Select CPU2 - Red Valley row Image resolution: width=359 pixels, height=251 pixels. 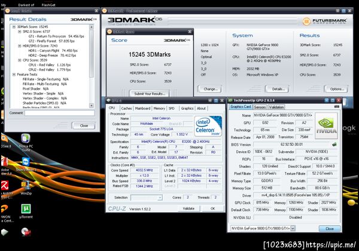(x=50, y=70)
